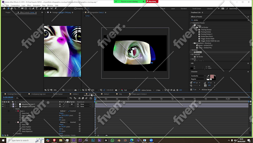Click the Mask 1 red color swatch
The width and height of the screenshot is (253, 143).
click(x=18, y=111)
